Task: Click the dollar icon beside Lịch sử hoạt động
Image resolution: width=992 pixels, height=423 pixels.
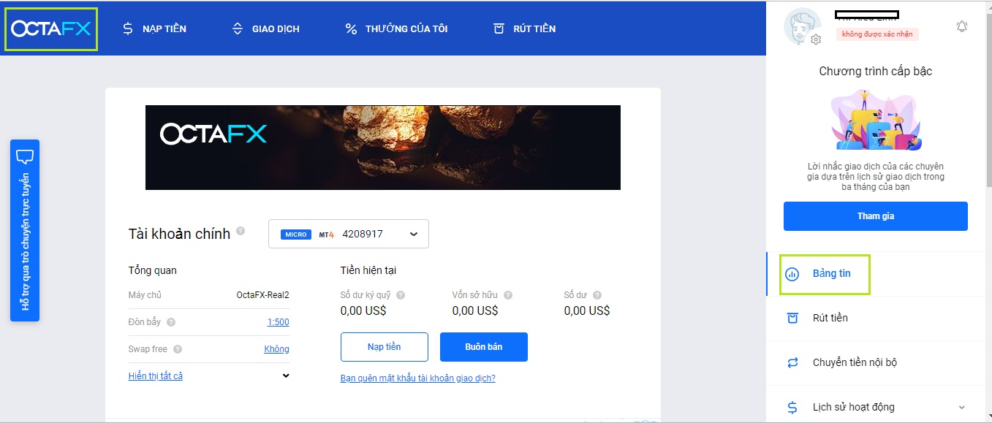Action: point(792,408)
